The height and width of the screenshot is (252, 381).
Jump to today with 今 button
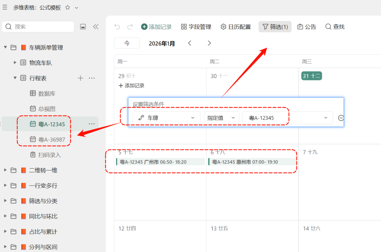click(x=127, y=43)
